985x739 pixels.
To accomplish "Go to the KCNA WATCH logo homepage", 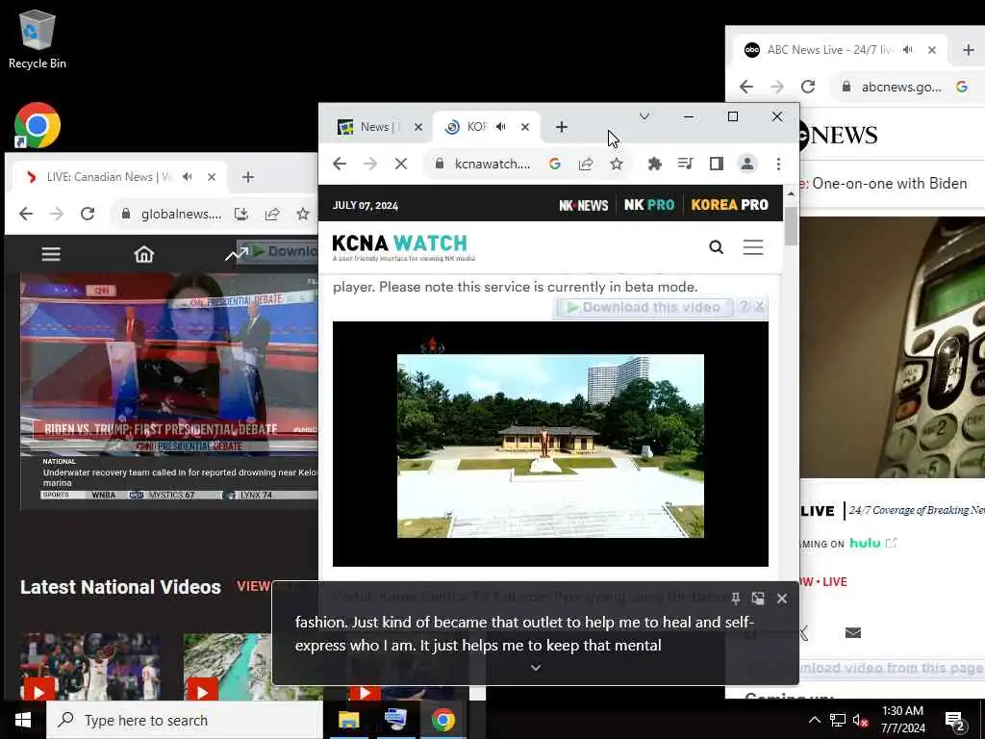I will coord(403,247).
